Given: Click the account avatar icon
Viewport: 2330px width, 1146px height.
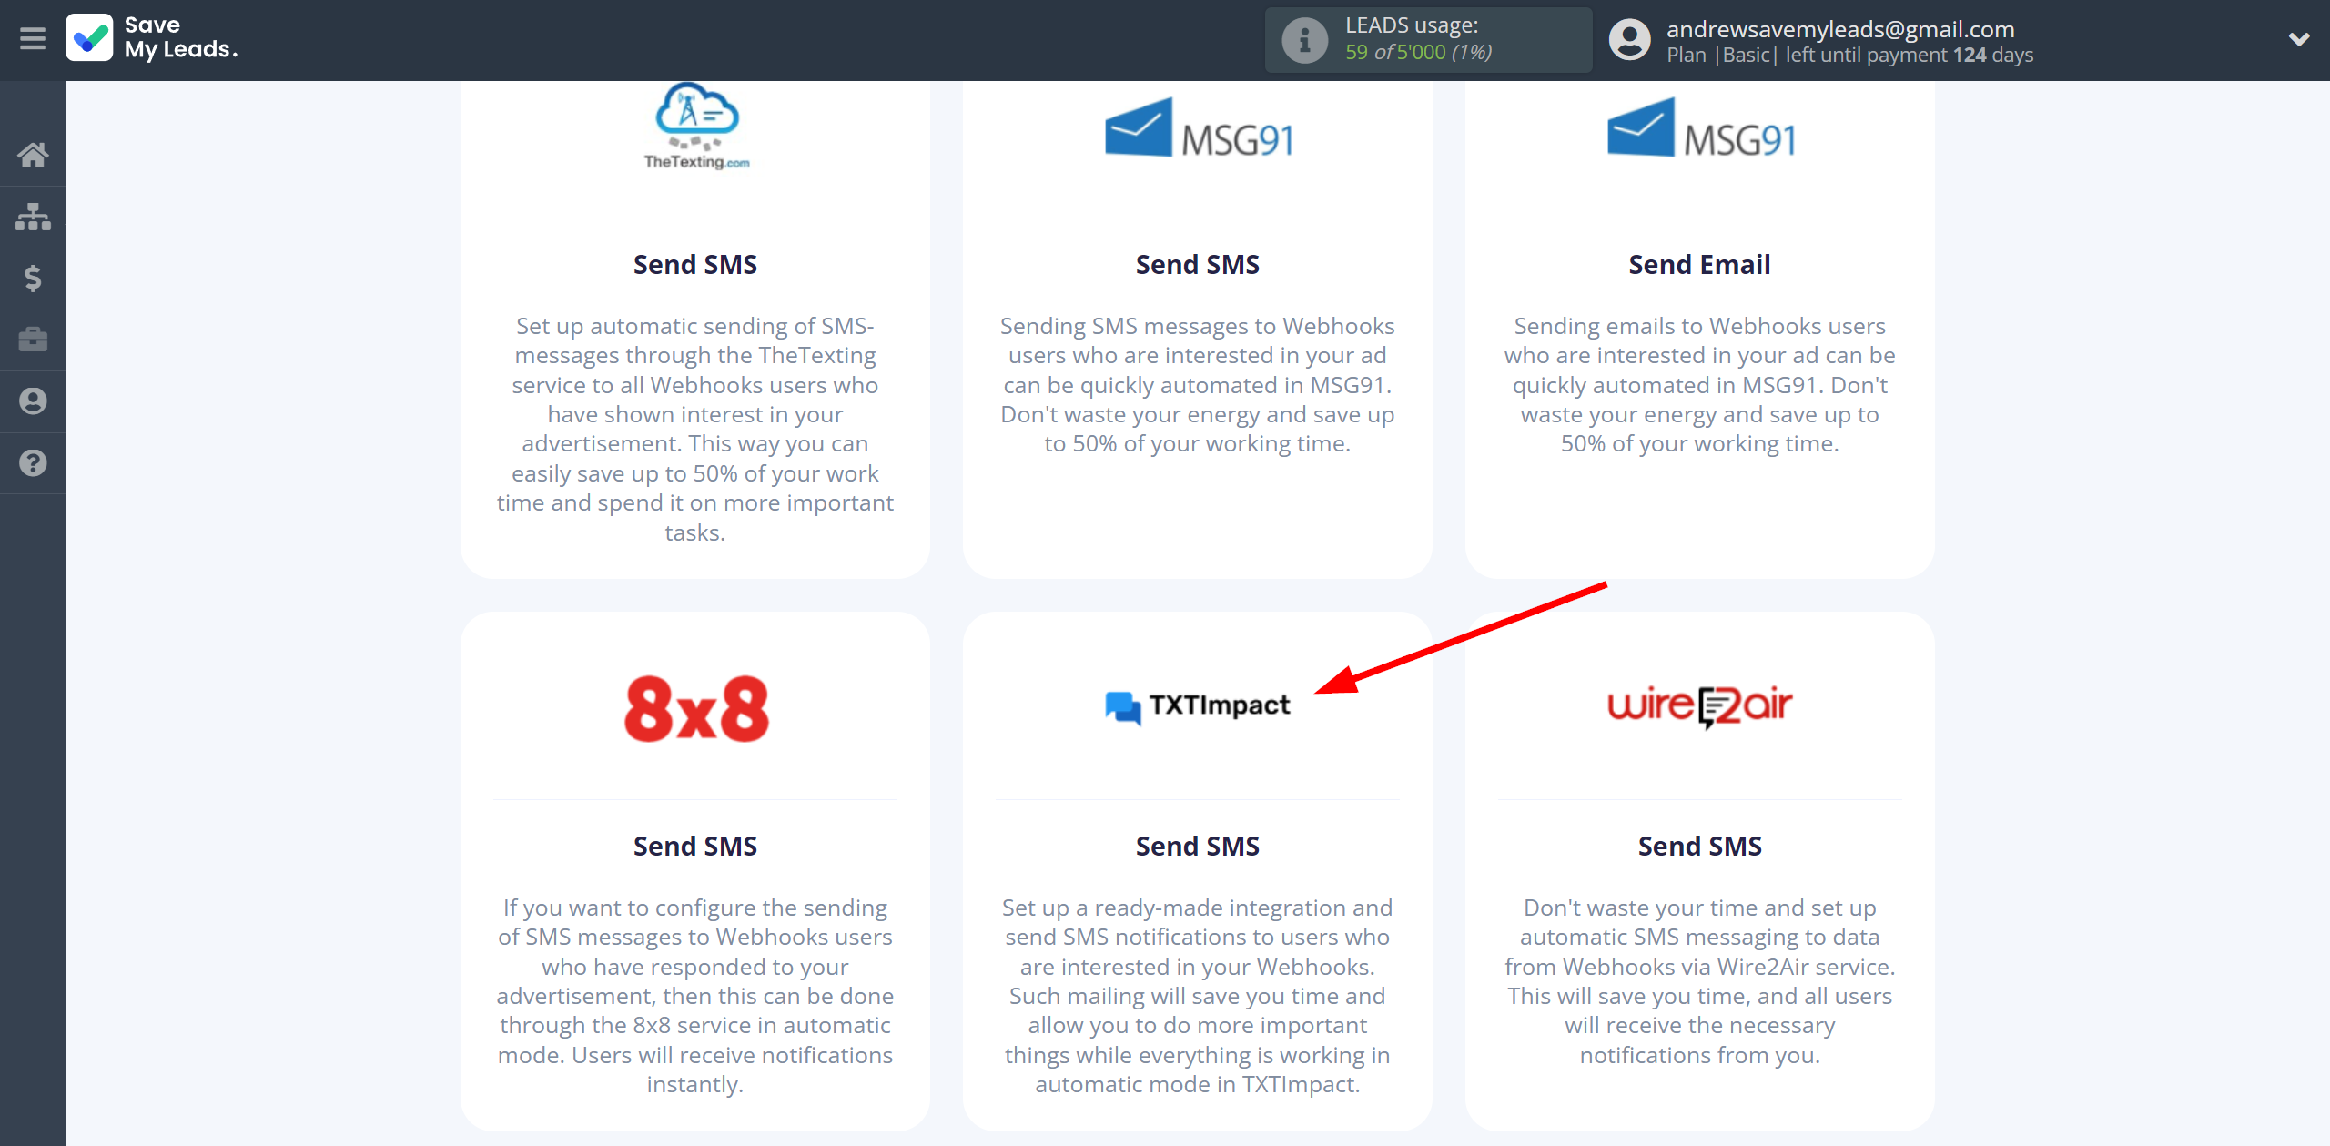Looking at the screenshot, I should [1629, 40].
